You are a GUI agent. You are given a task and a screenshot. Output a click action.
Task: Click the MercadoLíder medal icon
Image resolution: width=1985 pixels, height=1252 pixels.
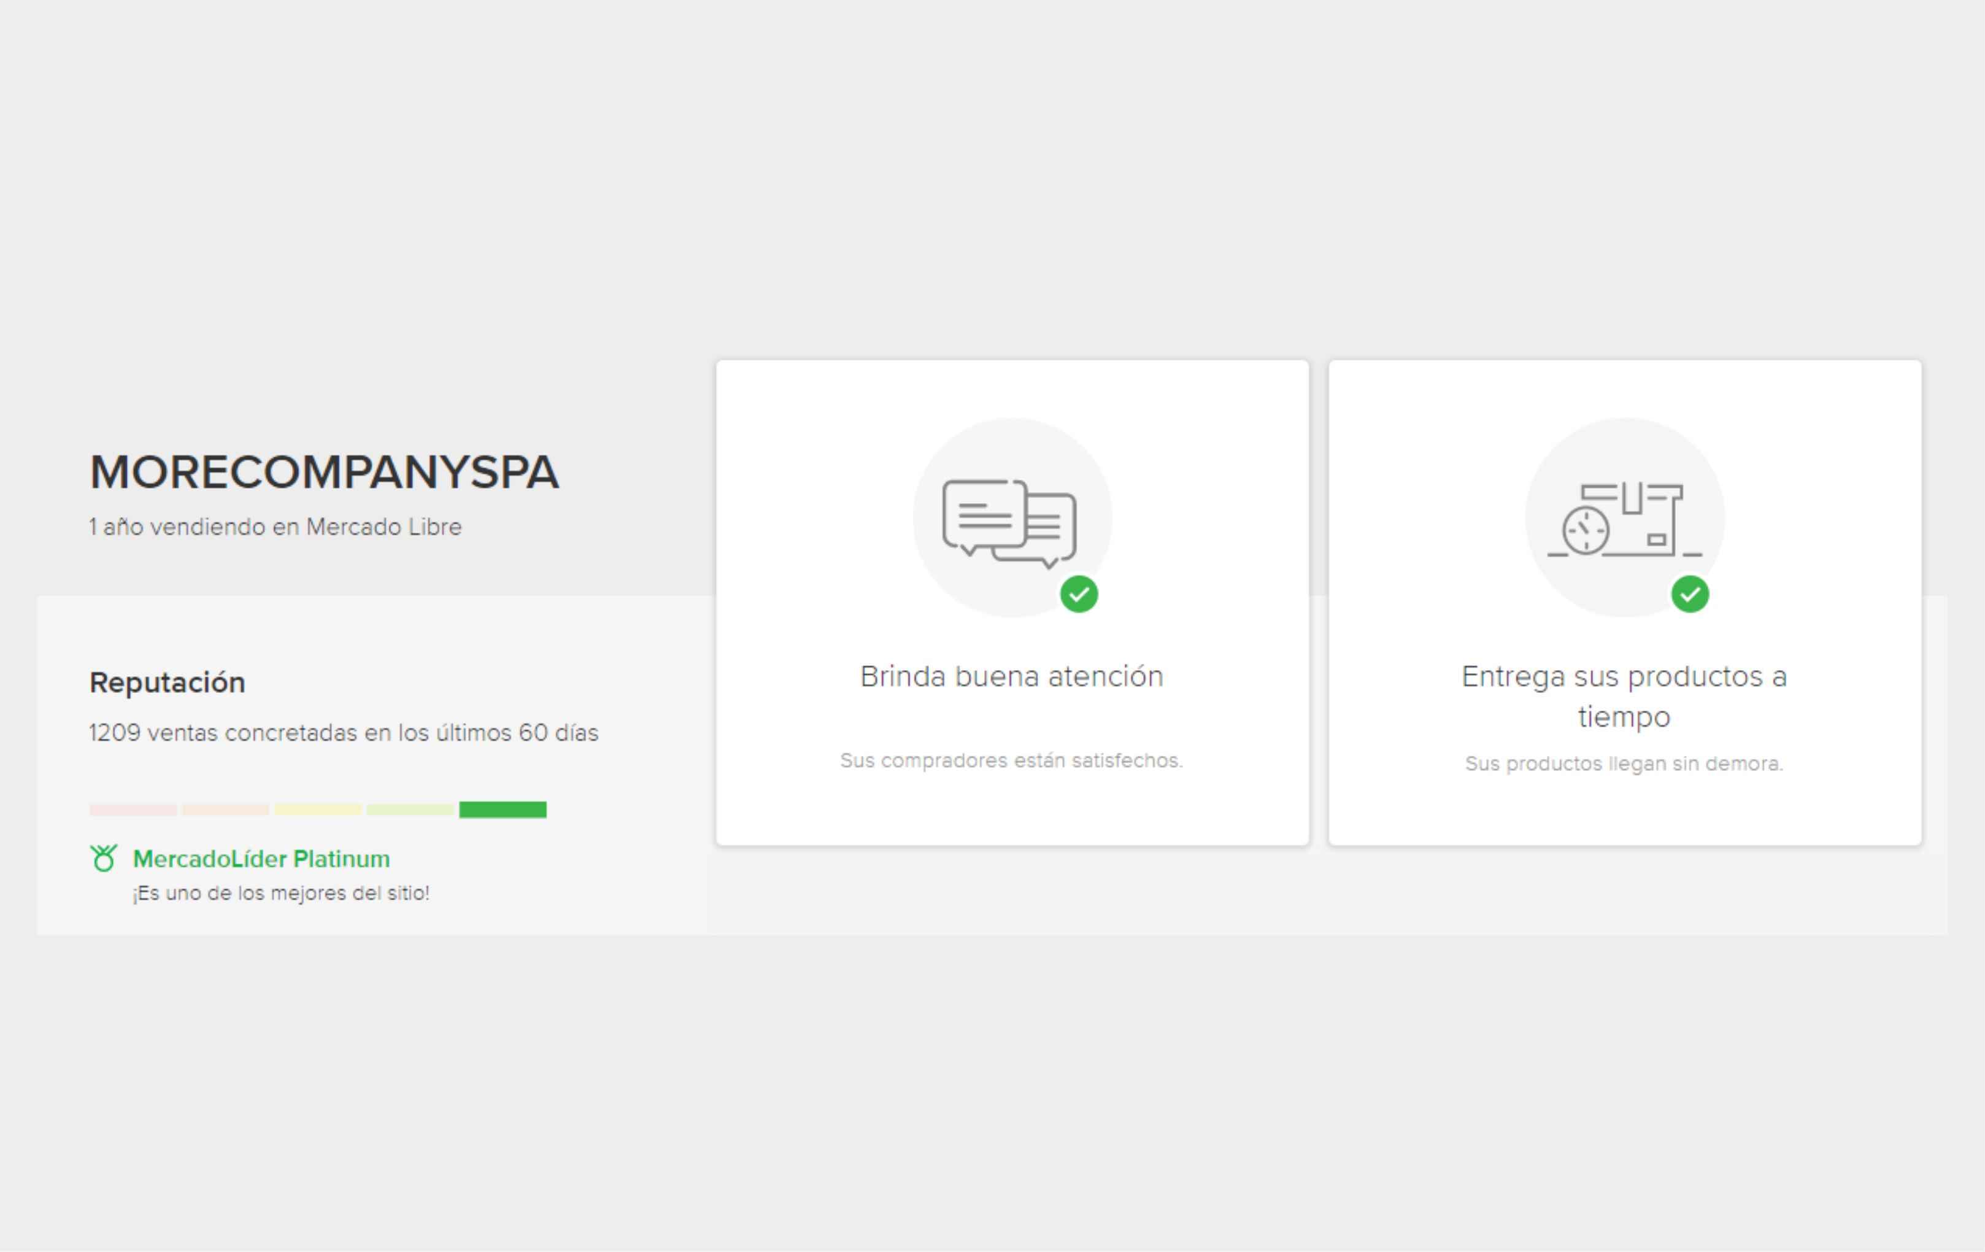pos(104,859)
